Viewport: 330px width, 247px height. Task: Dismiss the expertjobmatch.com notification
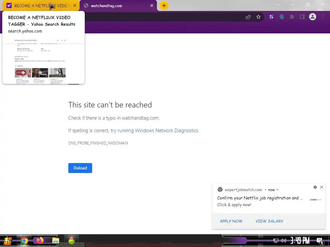(322, 187)
